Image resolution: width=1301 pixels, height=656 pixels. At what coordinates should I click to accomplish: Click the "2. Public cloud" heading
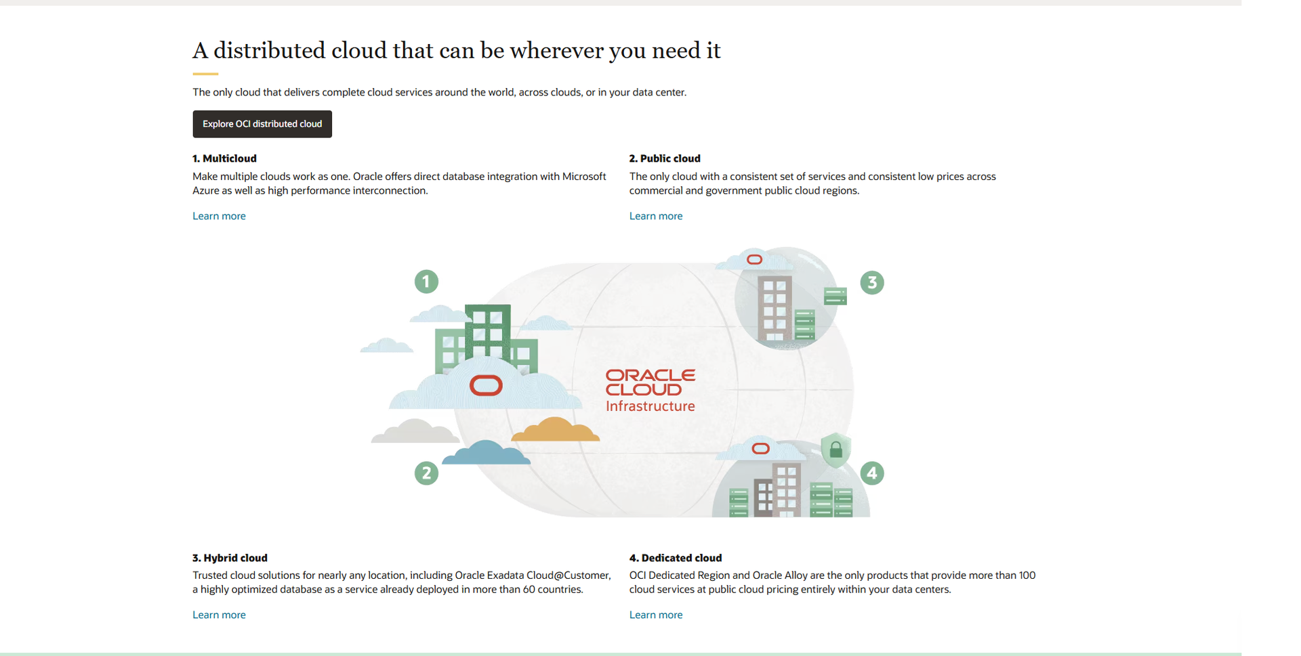click(664, 158)
